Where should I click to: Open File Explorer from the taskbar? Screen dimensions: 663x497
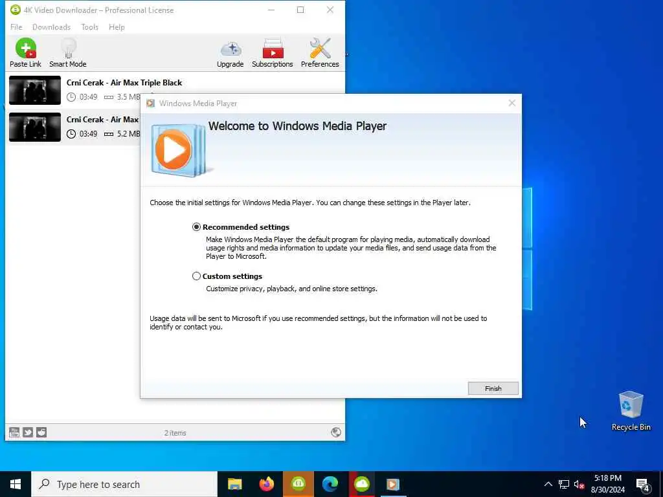coord(234,484)
